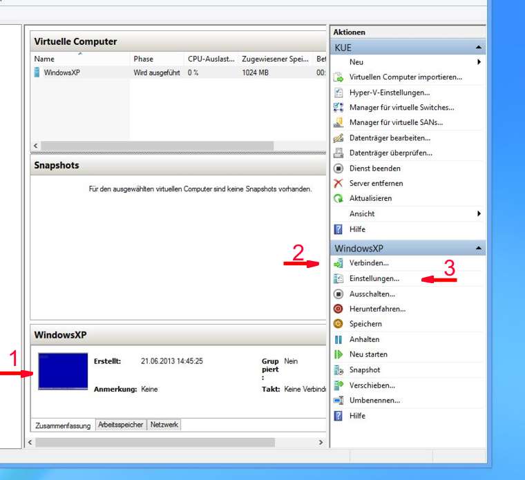The height and width of the screenshot is (480, 525).
Task: Expand the Neu submenu arrow
Action: pyautogui.click(x=479, y=62)
